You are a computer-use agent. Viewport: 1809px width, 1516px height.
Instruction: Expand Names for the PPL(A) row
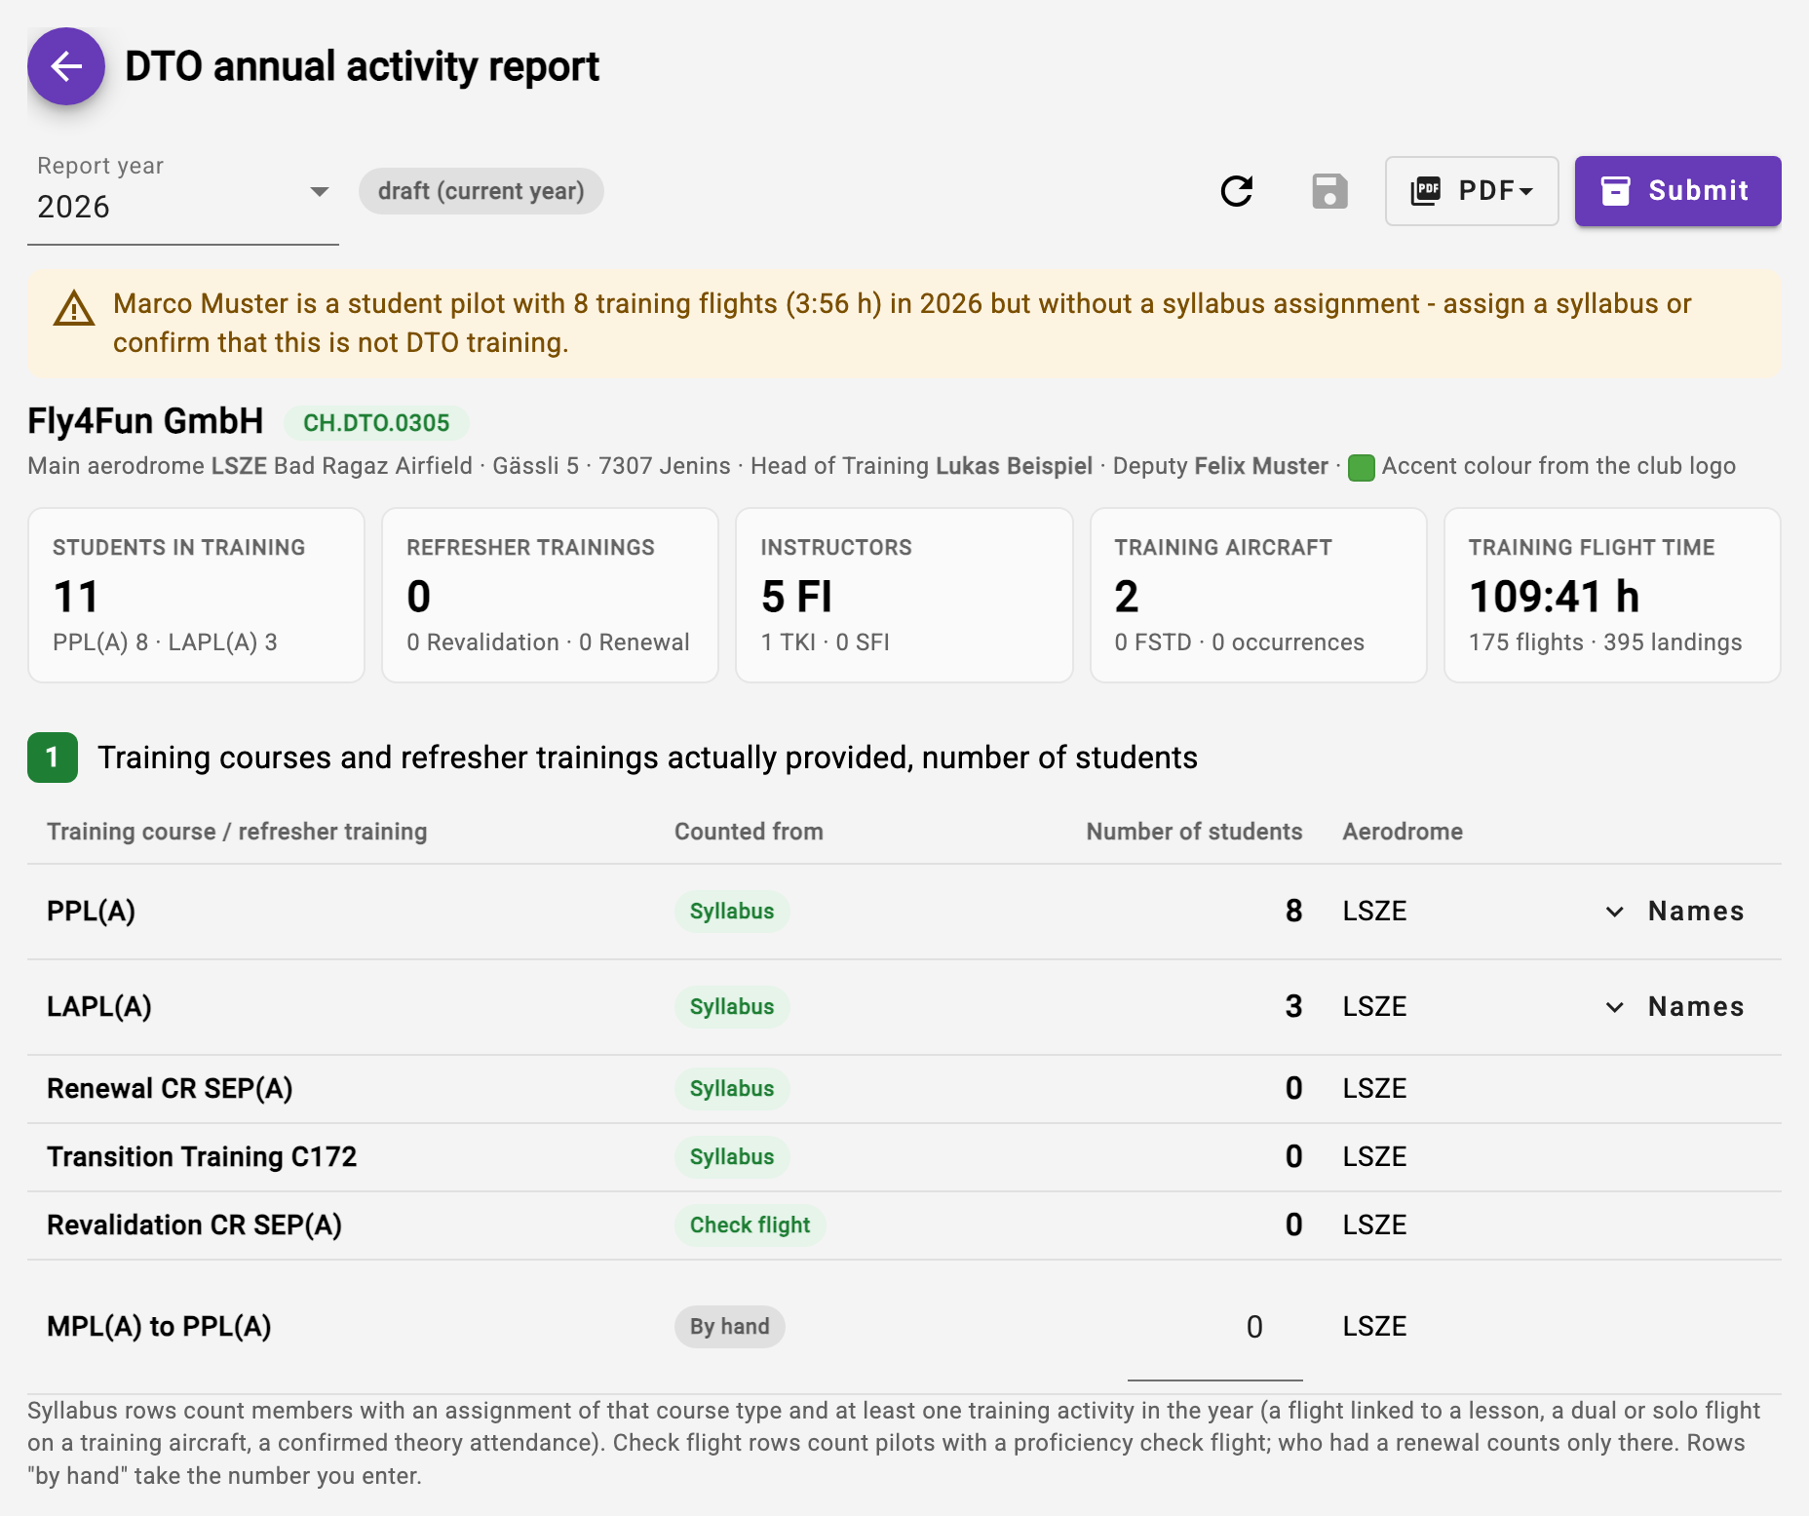(x=1674, y=912)
